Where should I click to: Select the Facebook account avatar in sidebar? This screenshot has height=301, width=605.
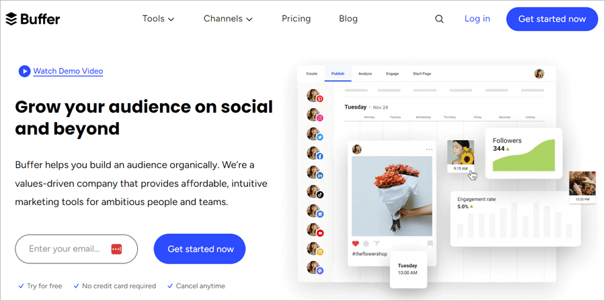(x=315, y=154)
